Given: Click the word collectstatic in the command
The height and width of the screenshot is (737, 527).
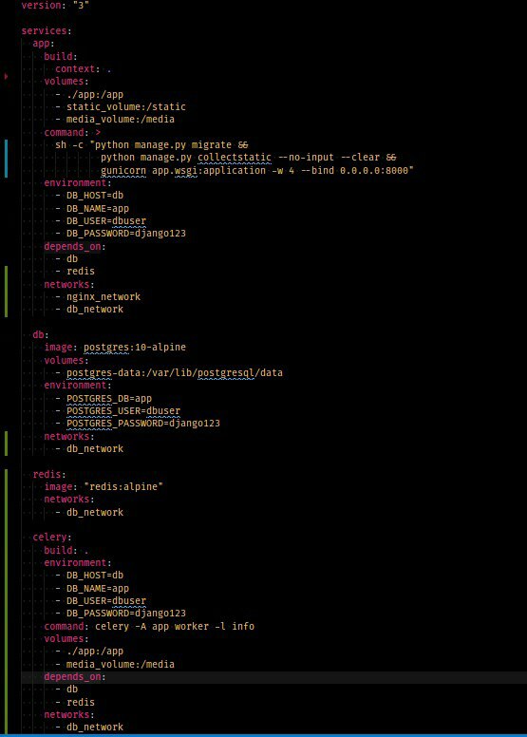Looking at the screenshot, I should pyautogui.click(x=235, y=158).
